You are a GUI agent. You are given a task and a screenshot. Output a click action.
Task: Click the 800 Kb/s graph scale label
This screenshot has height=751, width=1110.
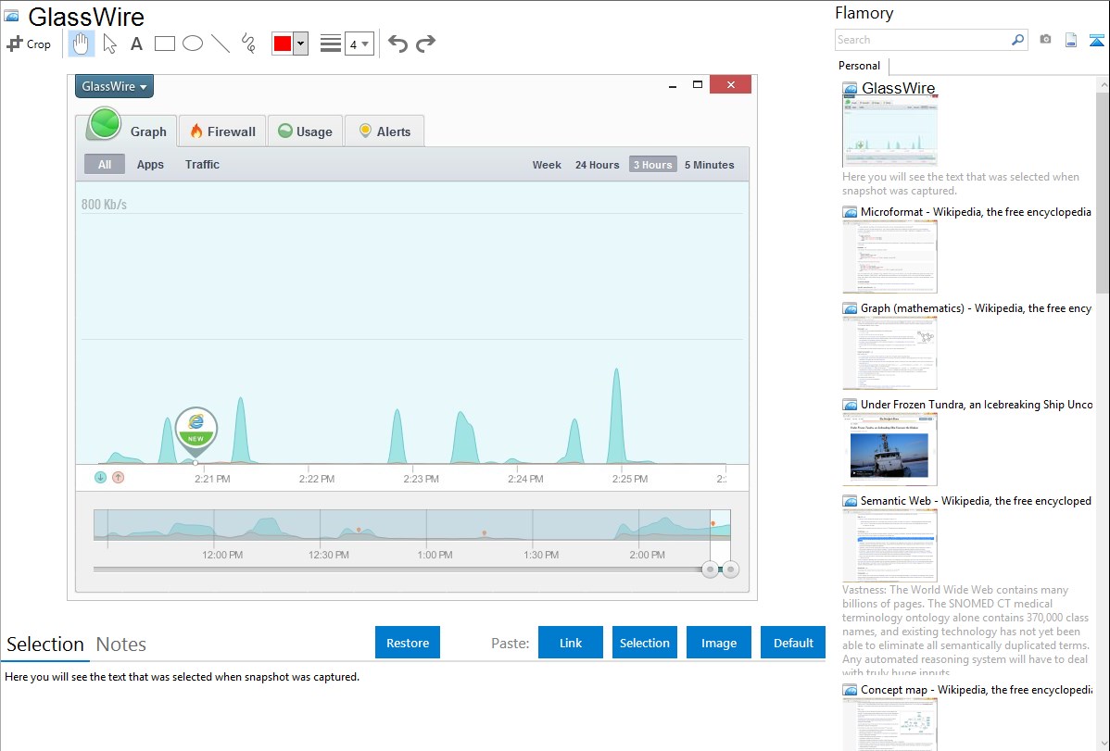(104, 205)
